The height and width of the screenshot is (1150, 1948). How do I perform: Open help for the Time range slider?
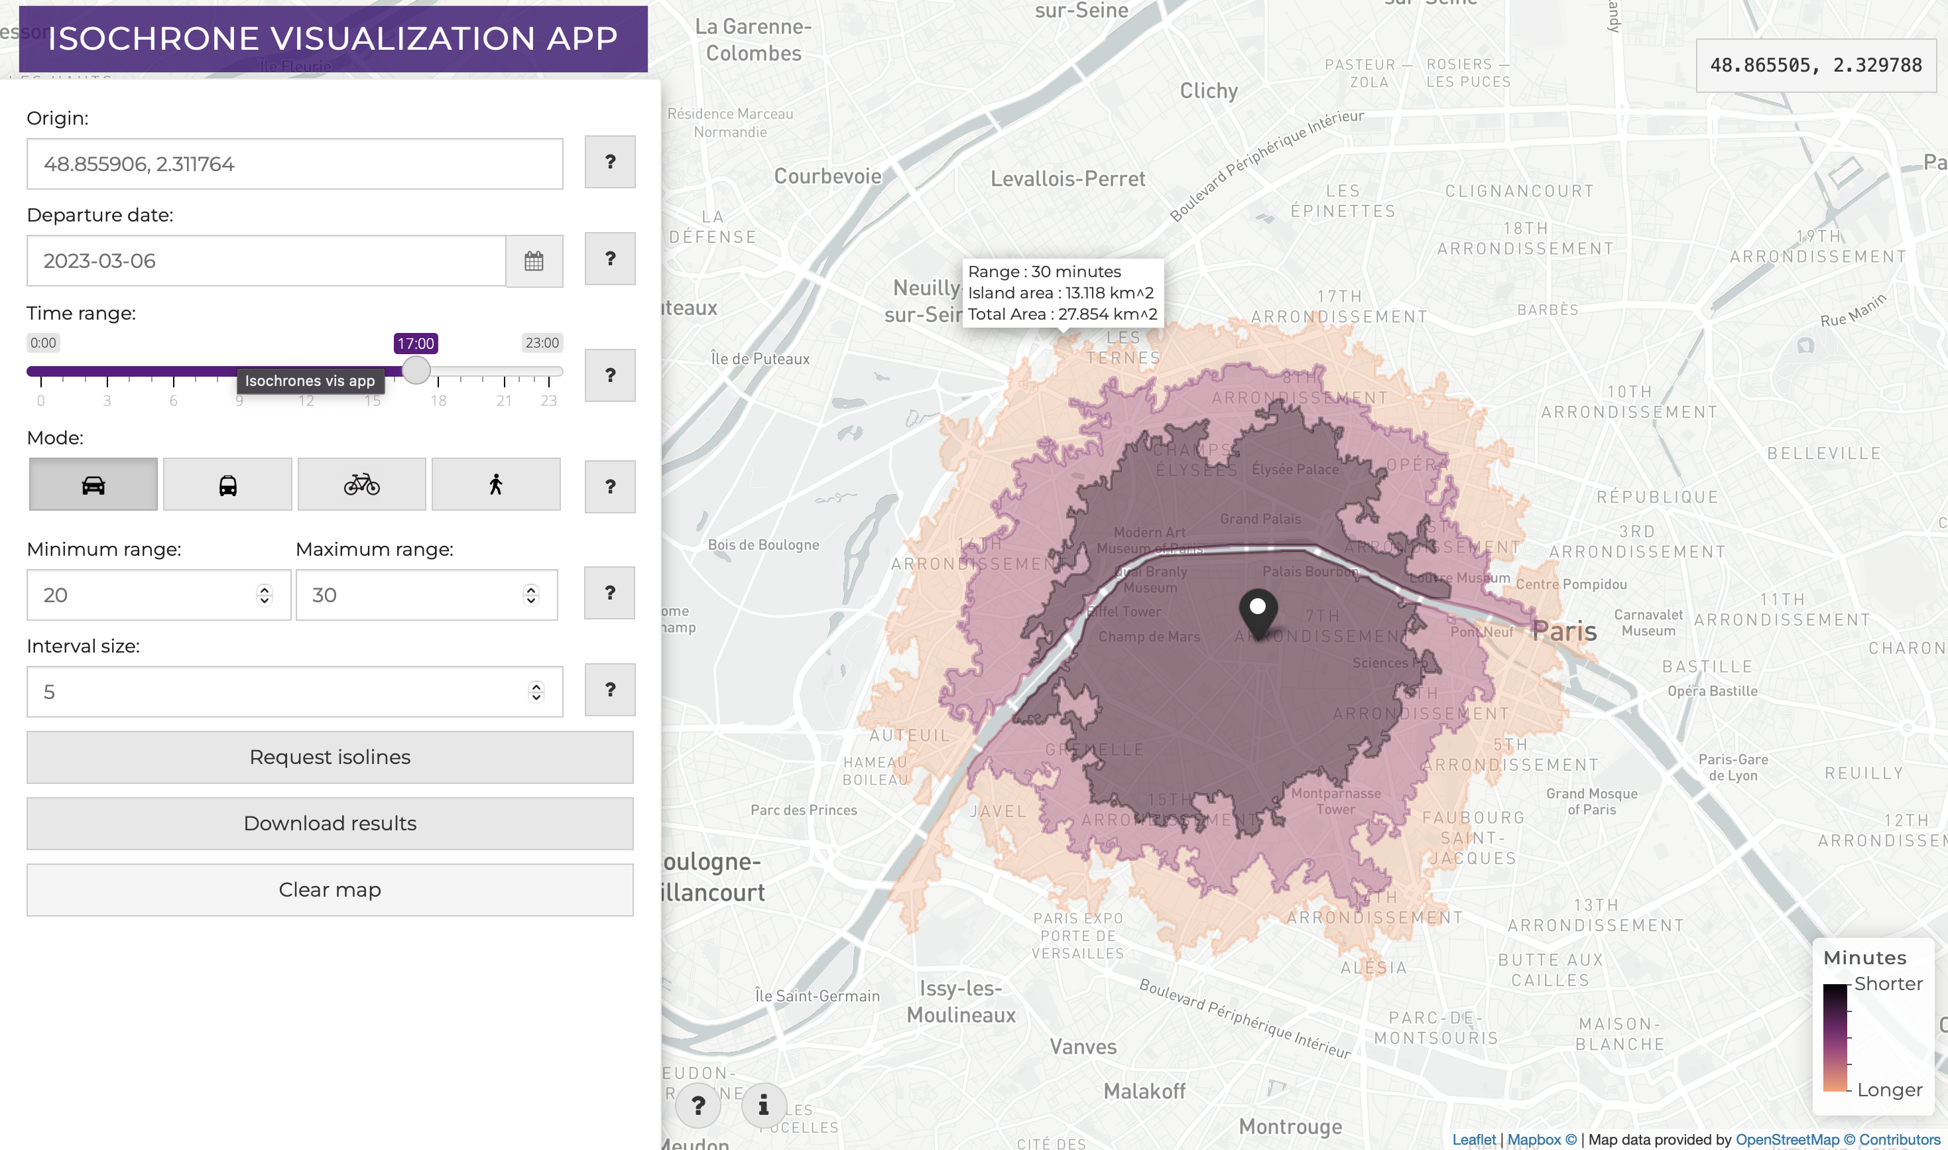pyautogui.click(x=611, y=375)
